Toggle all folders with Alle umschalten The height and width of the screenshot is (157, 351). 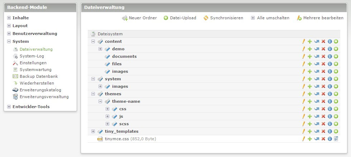coord(270,18)
